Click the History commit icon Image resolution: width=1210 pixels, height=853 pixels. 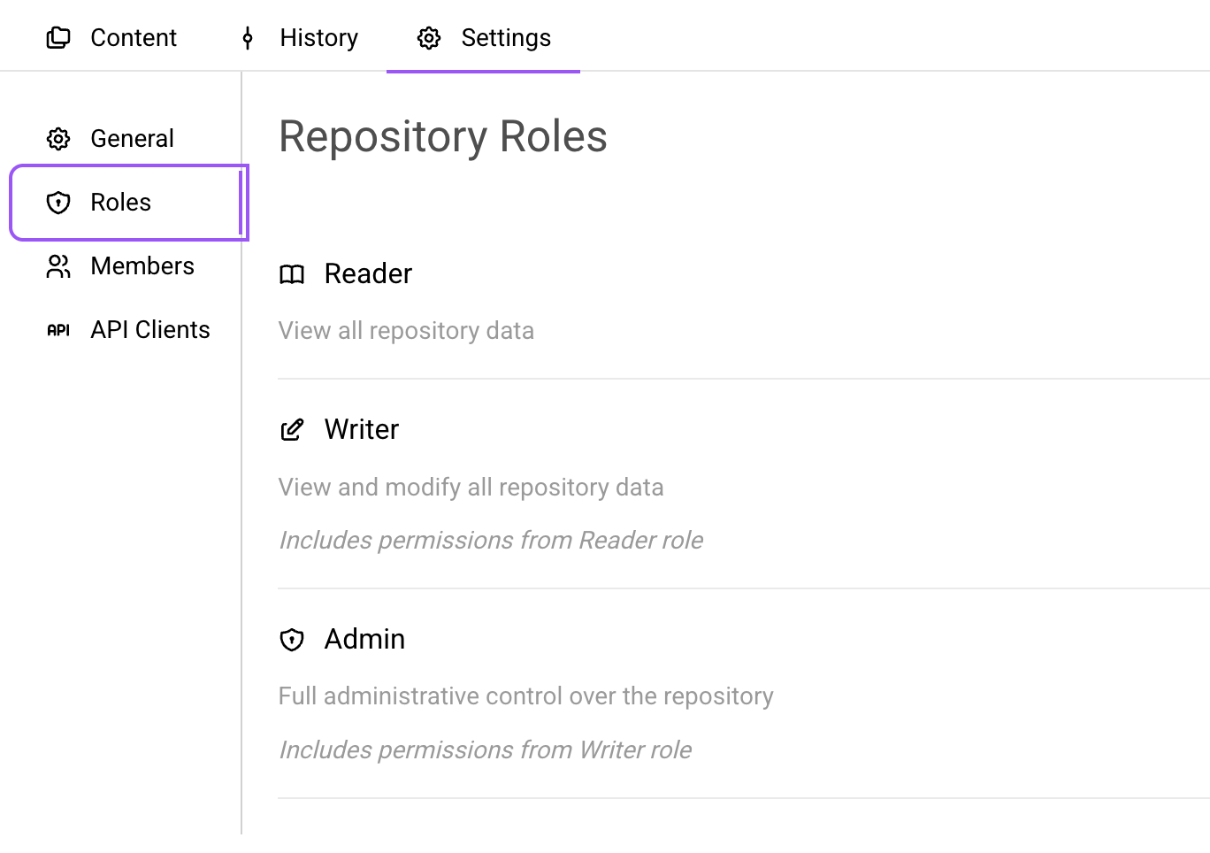pos(248,38)
